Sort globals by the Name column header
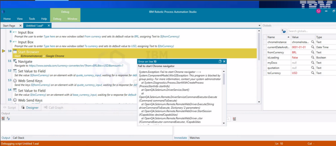 [x=278, y=37]
